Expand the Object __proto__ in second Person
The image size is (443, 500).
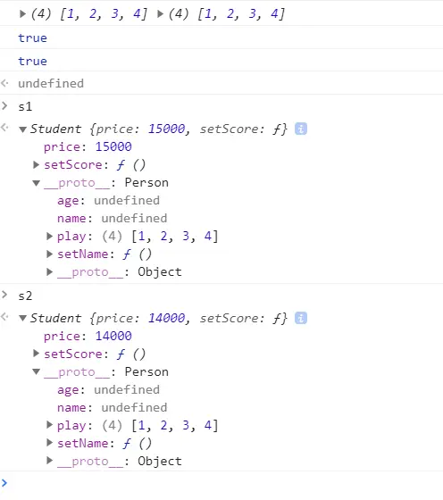[49, 461]
